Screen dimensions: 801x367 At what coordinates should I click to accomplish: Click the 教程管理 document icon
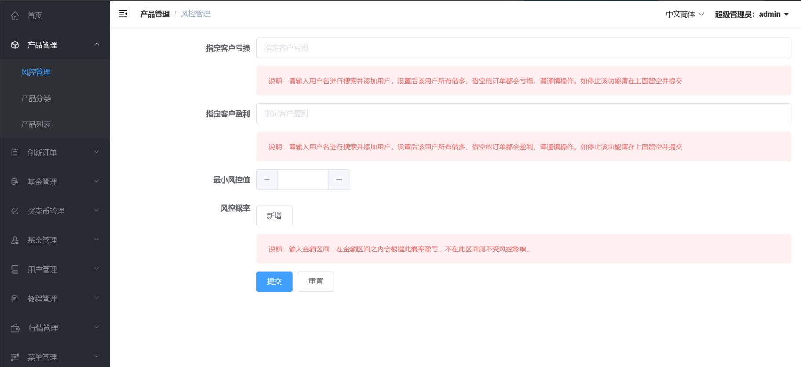point(15,299)
